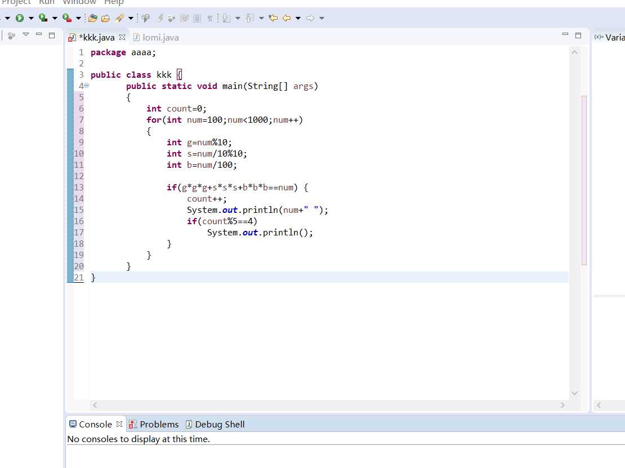Minimize the left side panel

39,34
